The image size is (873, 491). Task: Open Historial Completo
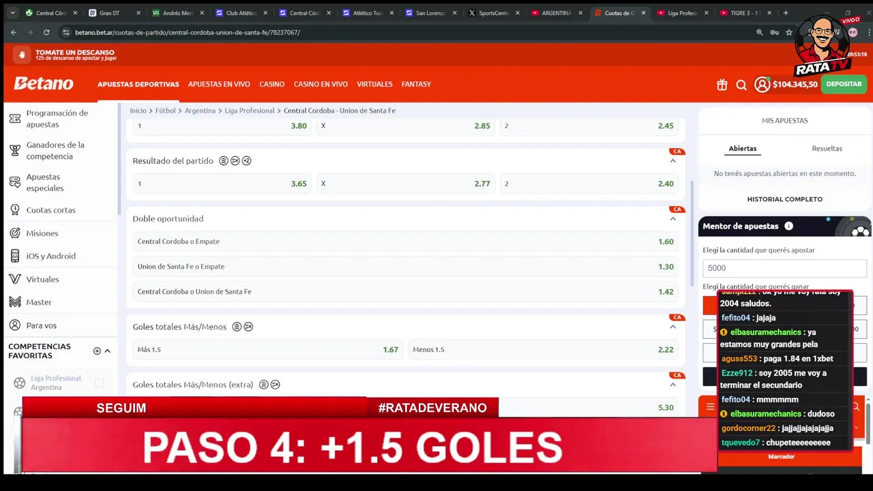click(x=784, y=199)
